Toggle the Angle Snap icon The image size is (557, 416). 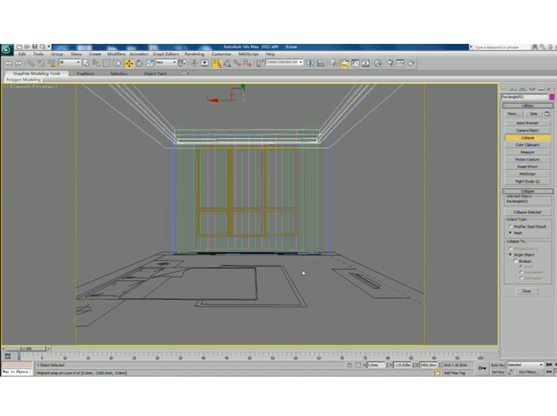point(227,63)
